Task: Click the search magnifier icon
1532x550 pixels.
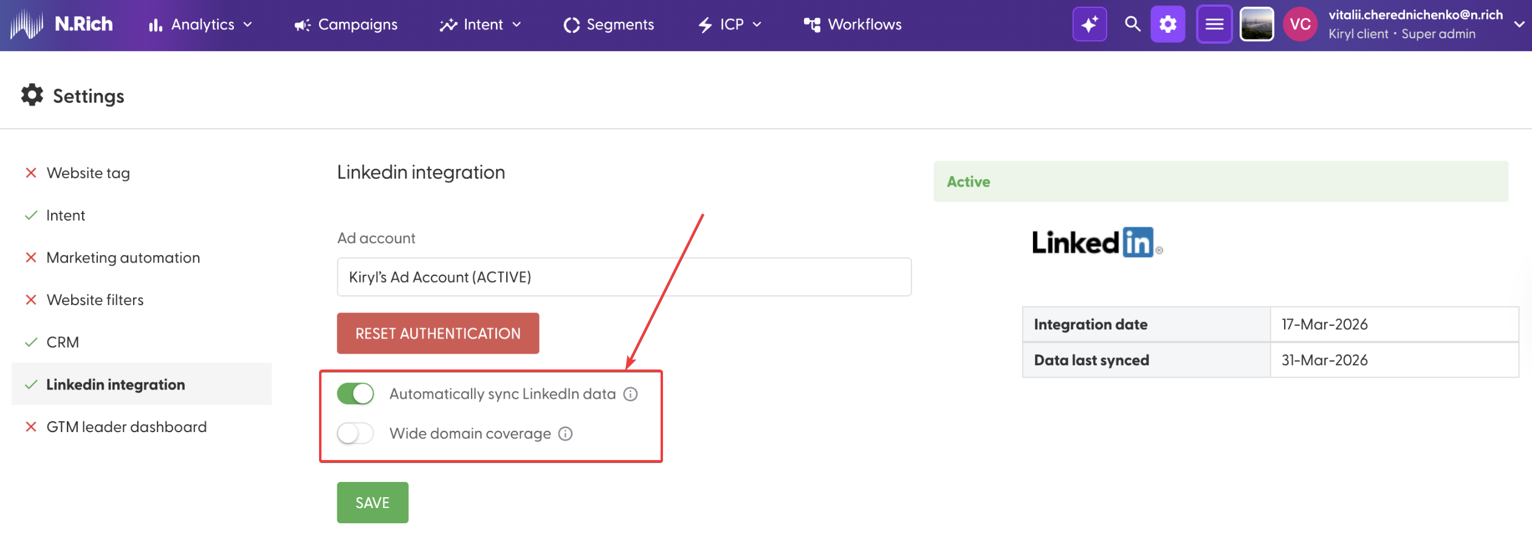Action: tap(1132, 24)
